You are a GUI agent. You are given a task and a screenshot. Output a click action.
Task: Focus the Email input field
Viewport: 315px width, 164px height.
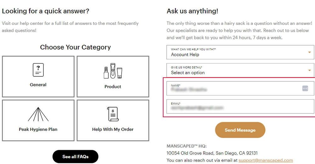(240, 107)
